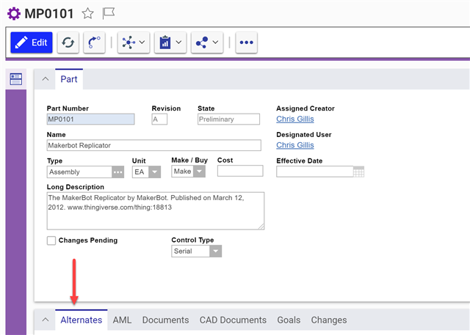This screenshot has height=335, width=470.
Task: Open the share nodes icon menu
Action: coord(207,43)
